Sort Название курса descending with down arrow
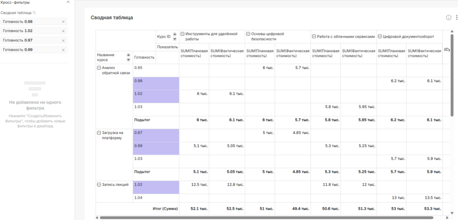Image resolution: width=458 pixels, height=220 pixels. (x=128, y=60)
